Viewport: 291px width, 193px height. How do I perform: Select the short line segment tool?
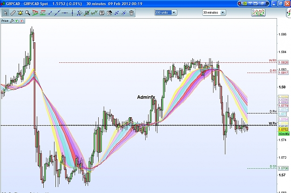(50, 13)
